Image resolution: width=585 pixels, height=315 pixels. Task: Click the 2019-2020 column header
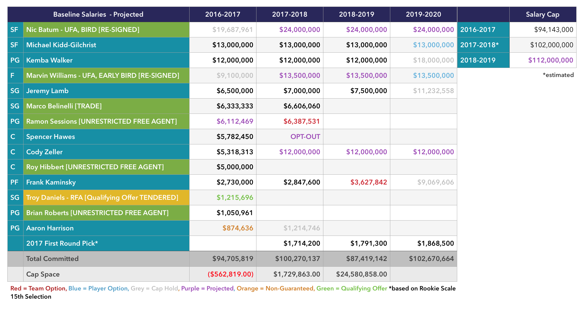(x=423, y=14)
